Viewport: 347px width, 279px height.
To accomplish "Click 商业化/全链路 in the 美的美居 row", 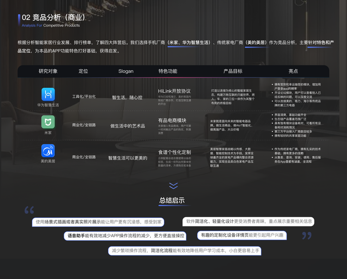I will coord(84,157).
